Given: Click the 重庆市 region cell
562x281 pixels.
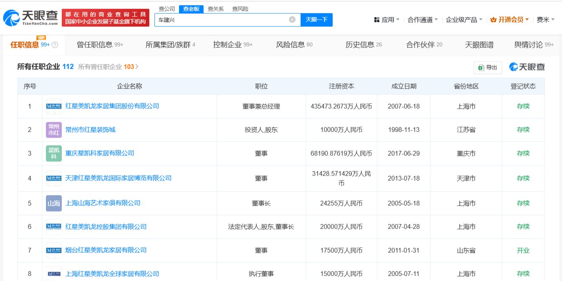Looking at the screenshot, I should click(466, 153).
